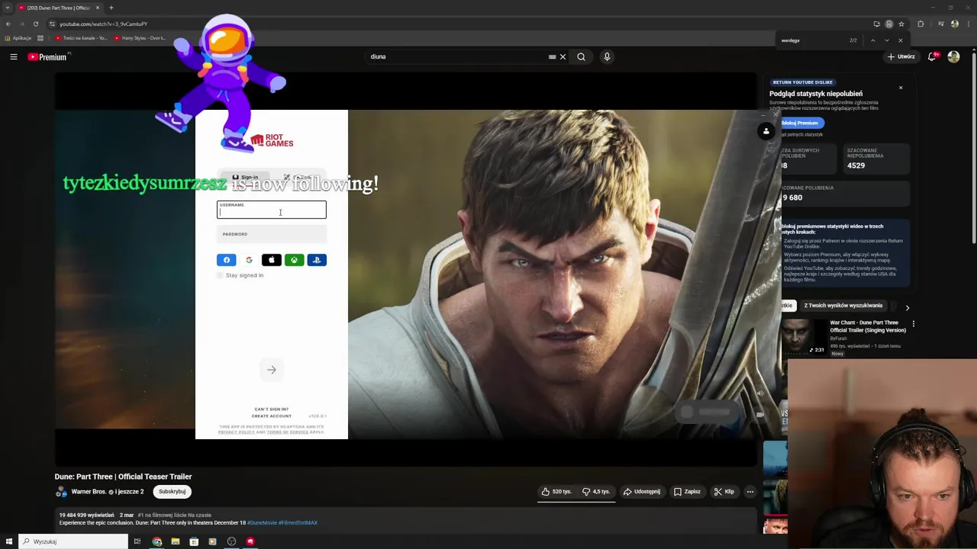Click the Riot login arrow button
Viewport: 977px width, 549px height.
(272, 370)
